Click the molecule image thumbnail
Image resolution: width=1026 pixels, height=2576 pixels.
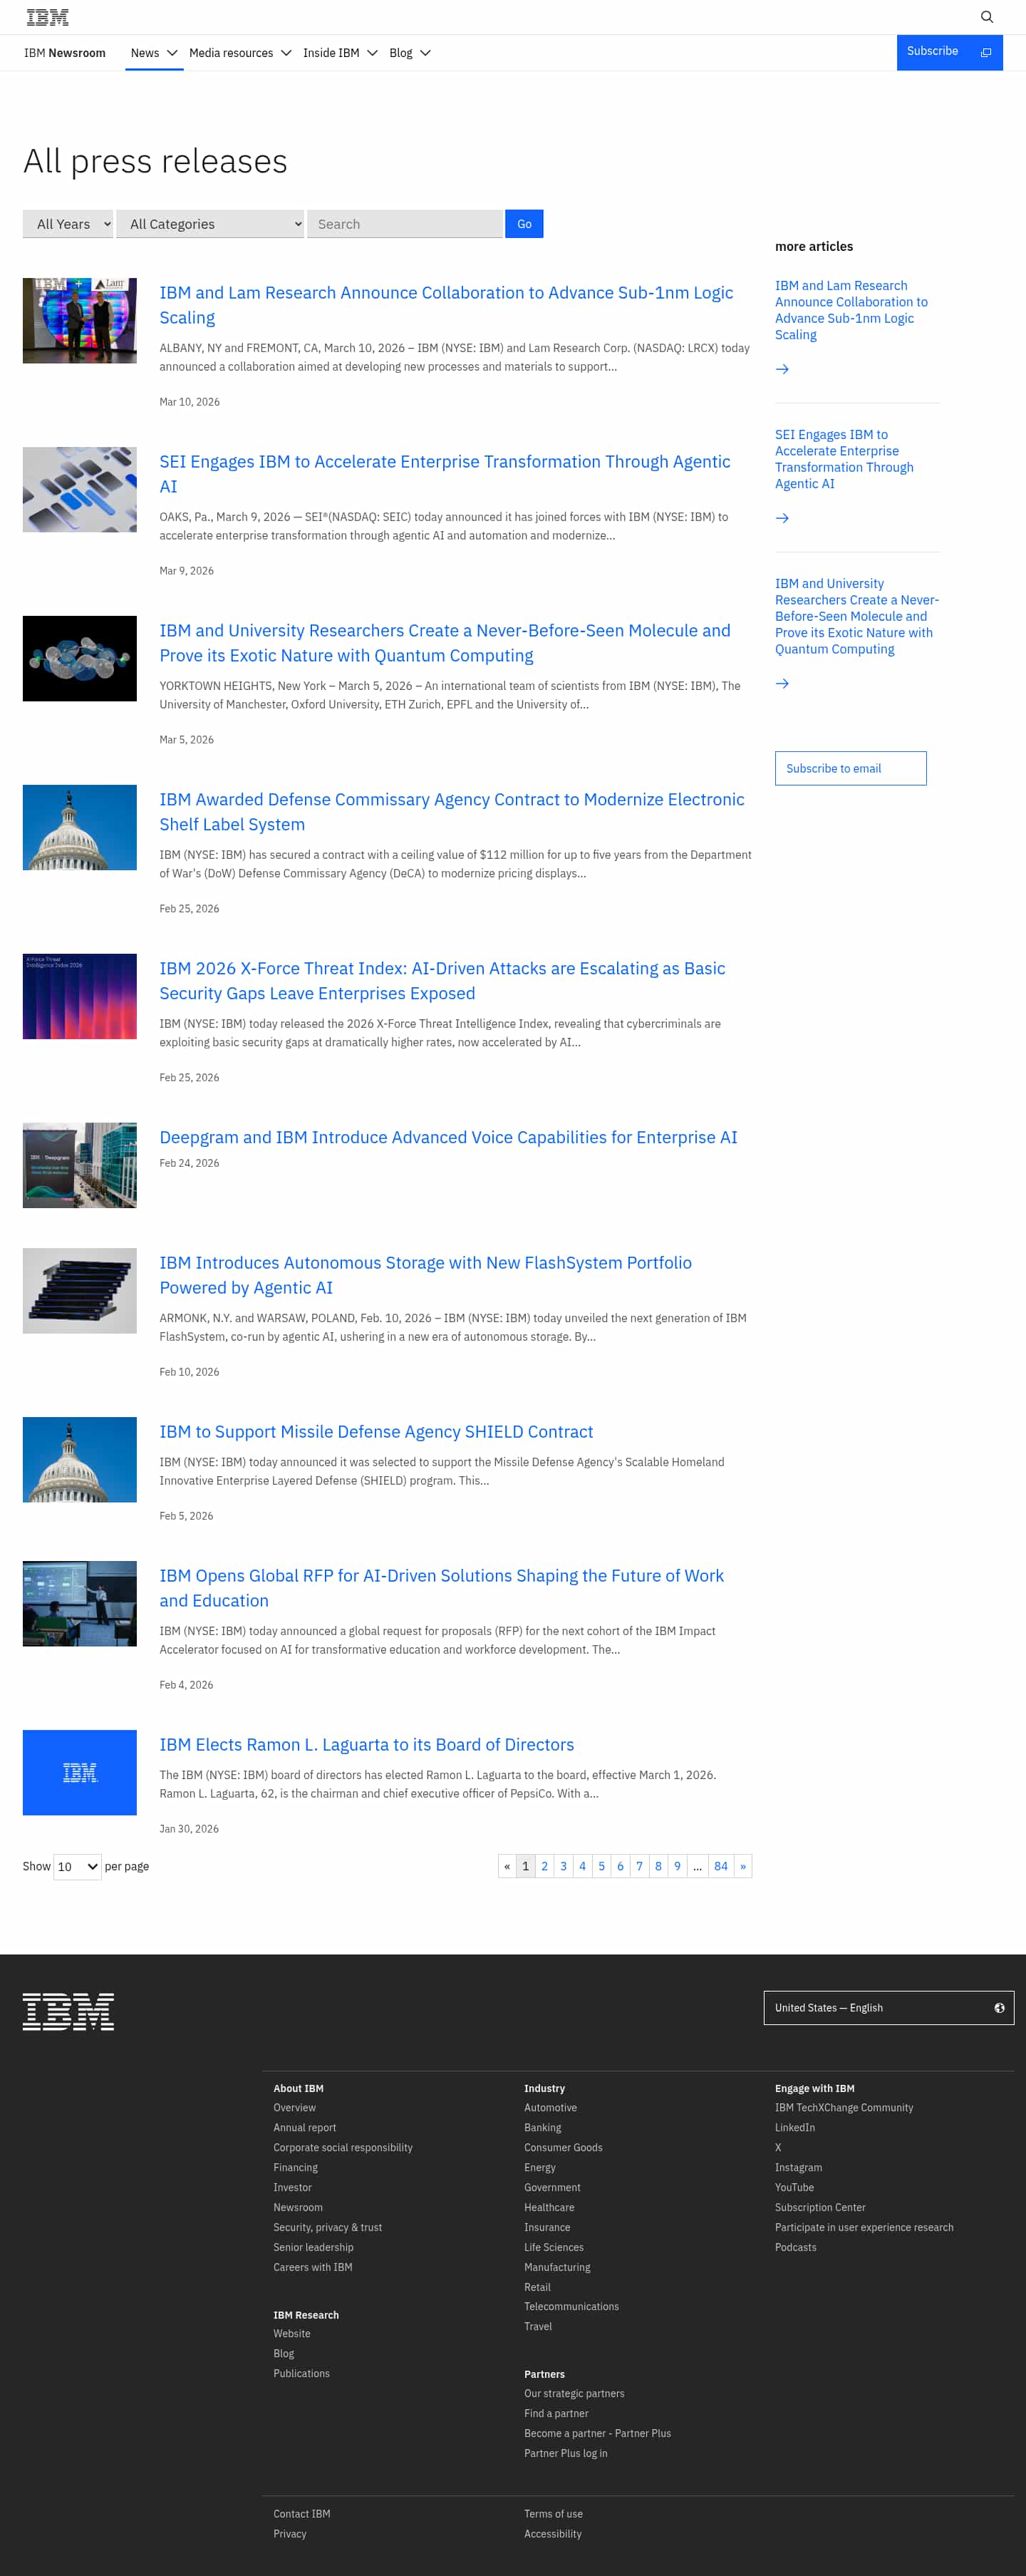click(x=80, y=658)
